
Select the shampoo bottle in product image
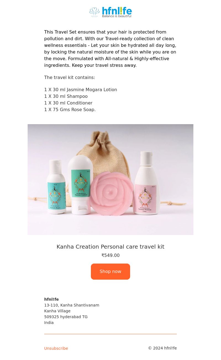point(56,187)
